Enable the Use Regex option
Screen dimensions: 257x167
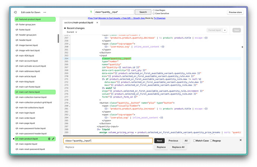pos(153,10)
